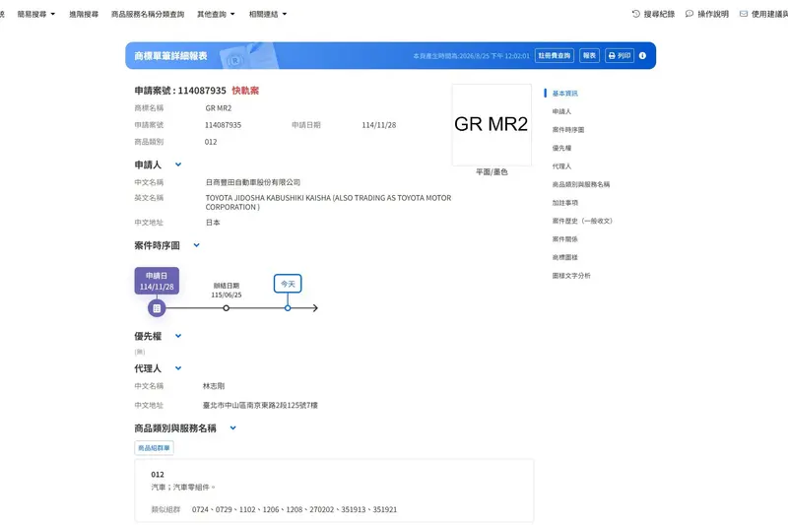Select the applicant name 日商豐田自動車股份有限公司
788x525 pixels.
(253, 182)
